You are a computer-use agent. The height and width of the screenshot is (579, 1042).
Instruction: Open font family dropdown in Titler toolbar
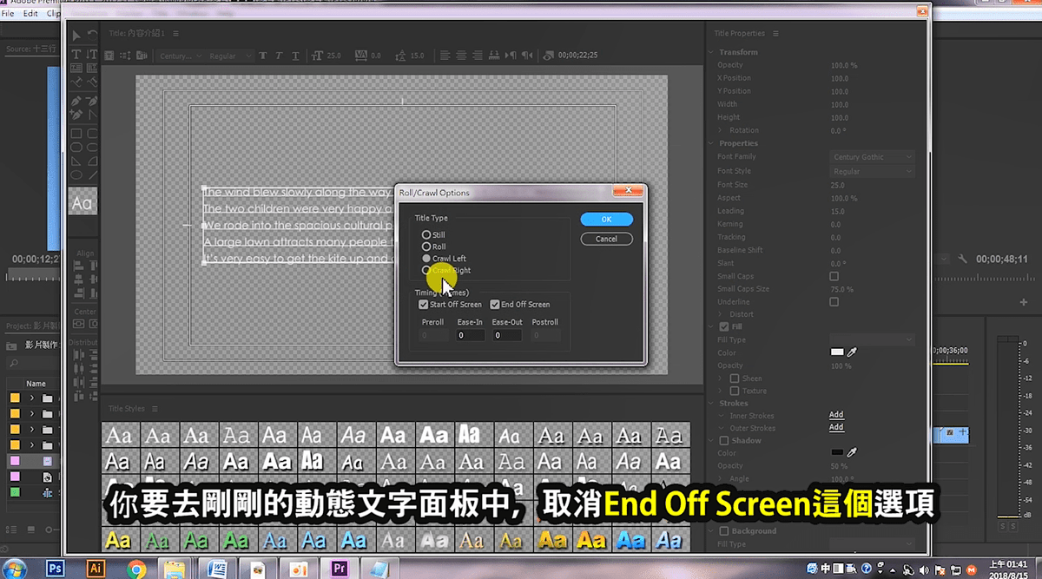[x=181, y=56]
